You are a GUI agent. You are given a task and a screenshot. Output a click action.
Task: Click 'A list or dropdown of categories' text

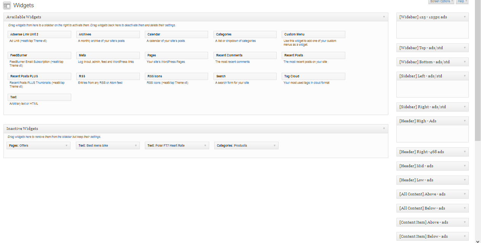(x=236, y=41)
